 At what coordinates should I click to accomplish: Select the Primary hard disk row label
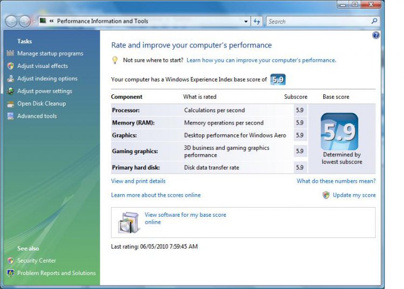[x=136, y=168]
